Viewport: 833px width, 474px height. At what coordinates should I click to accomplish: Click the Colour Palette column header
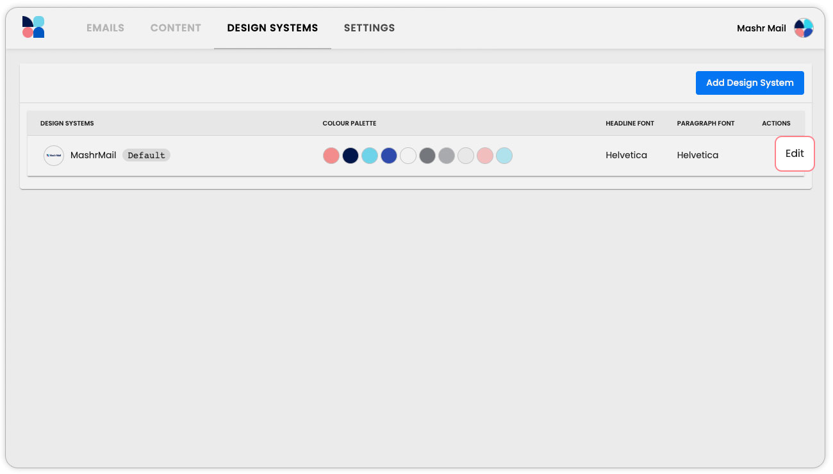(349, 124)
